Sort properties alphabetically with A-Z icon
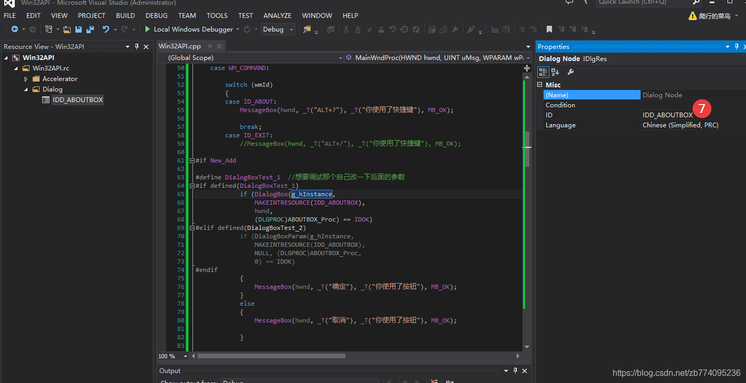 [x=555, y=72]
